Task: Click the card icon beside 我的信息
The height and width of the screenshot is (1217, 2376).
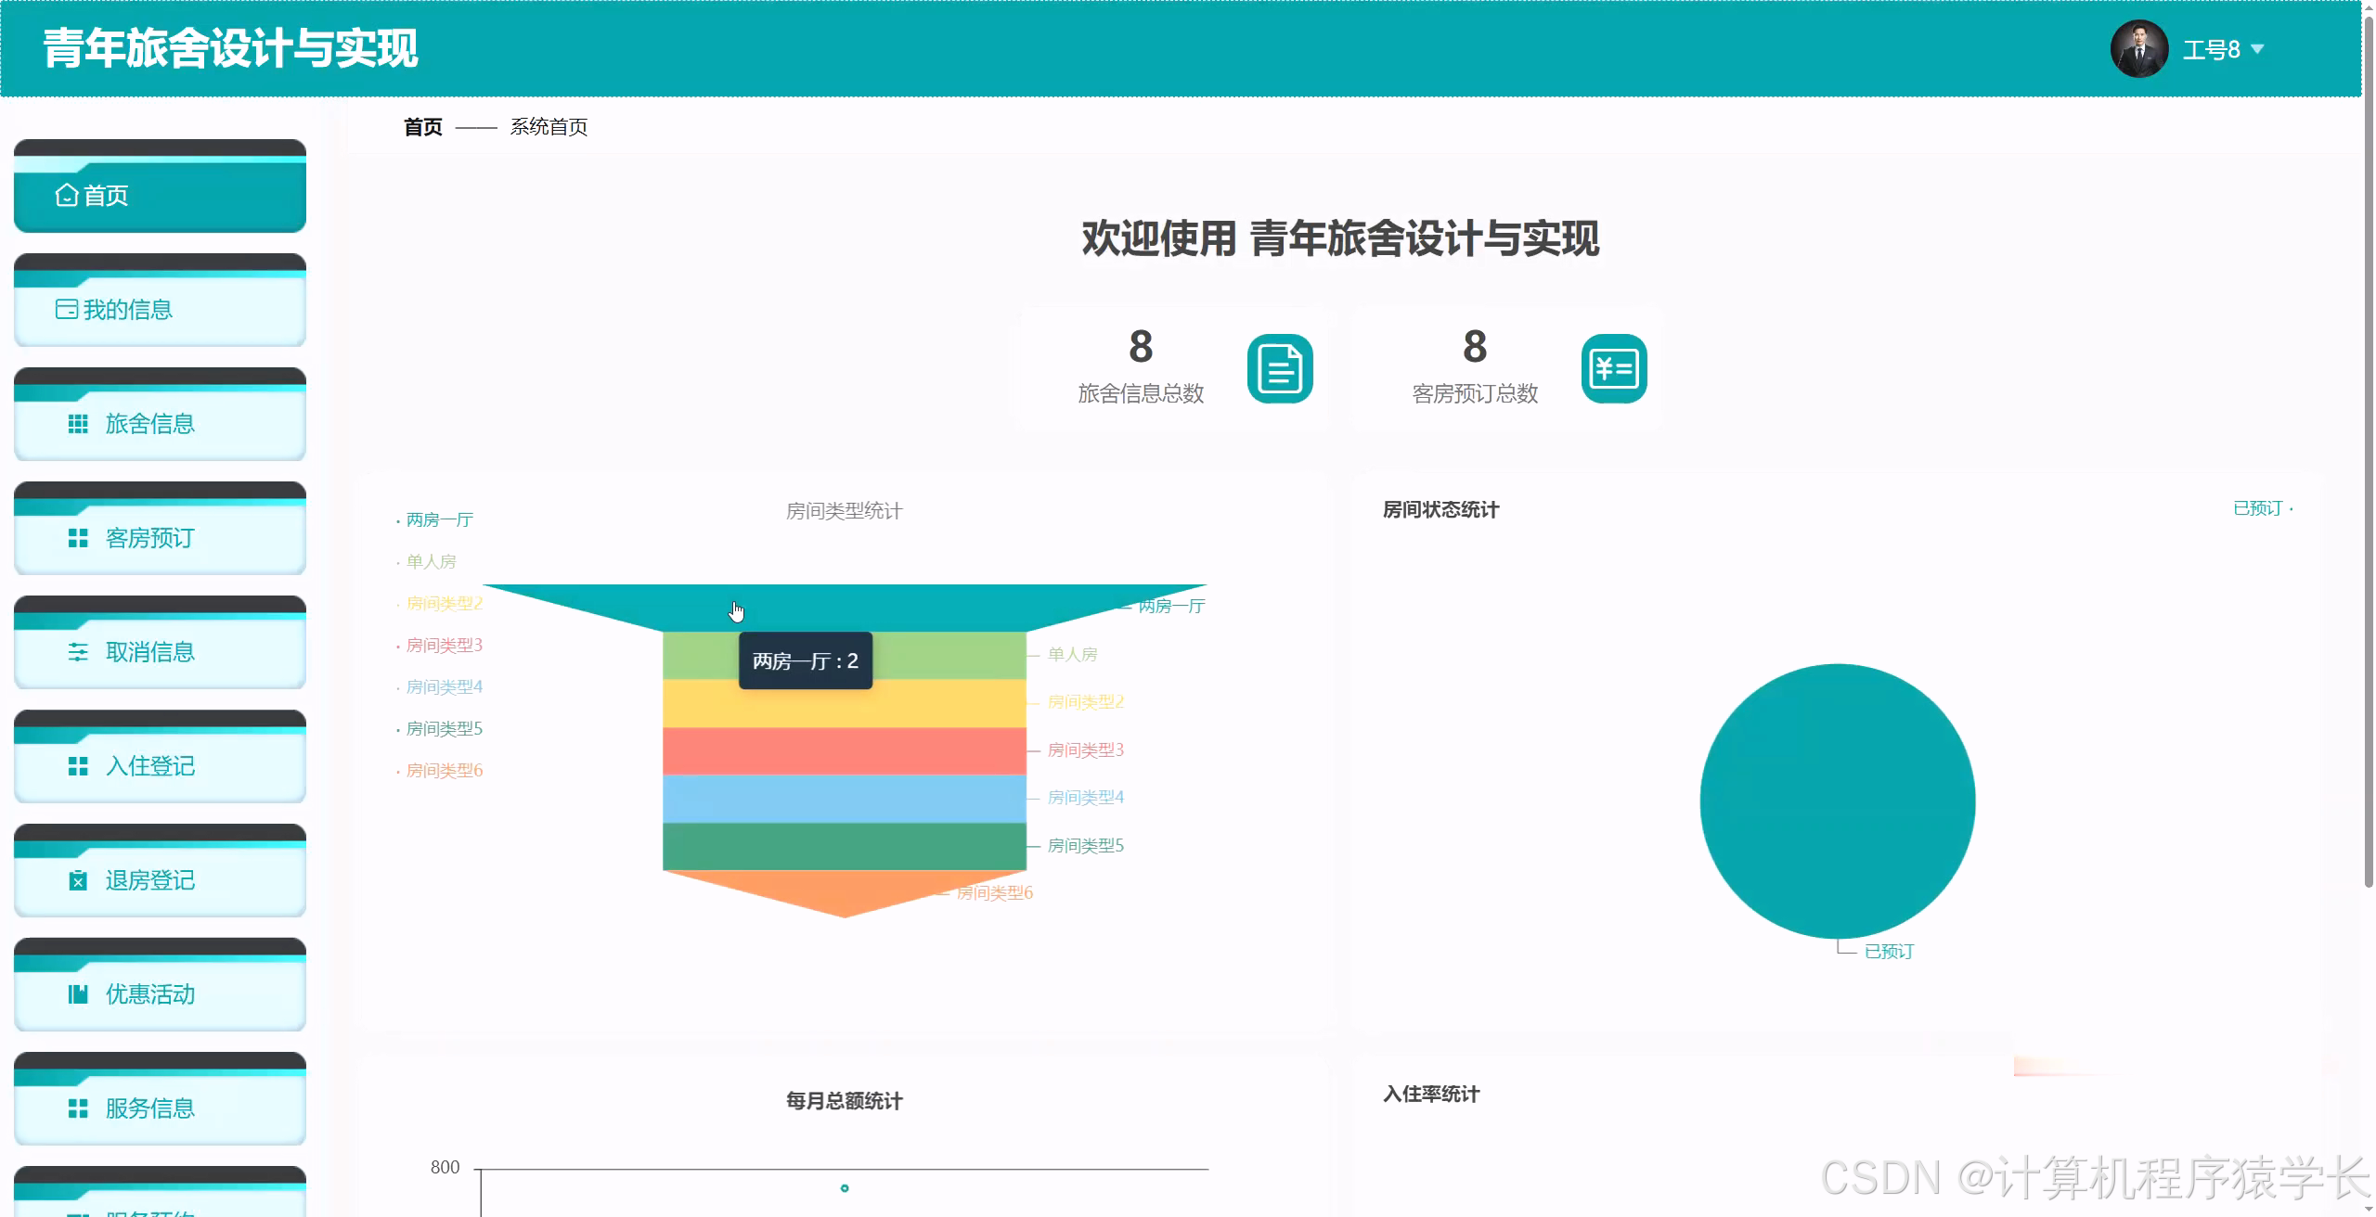Action: (x=65, y=310)
